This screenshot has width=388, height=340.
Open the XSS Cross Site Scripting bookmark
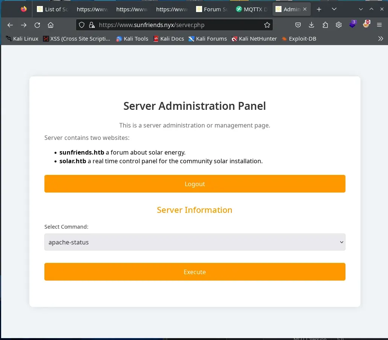76,39
